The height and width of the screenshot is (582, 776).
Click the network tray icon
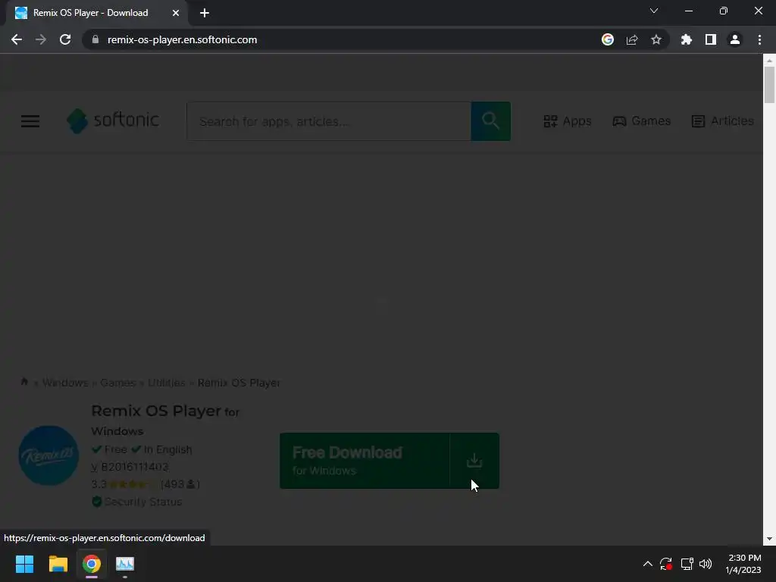point(687,564)
